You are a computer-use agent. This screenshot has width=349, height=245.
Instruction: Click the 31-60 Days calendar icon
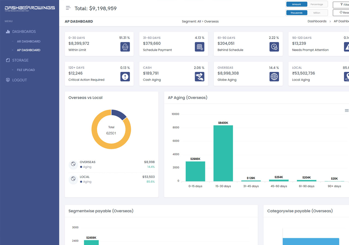[200, 47]
